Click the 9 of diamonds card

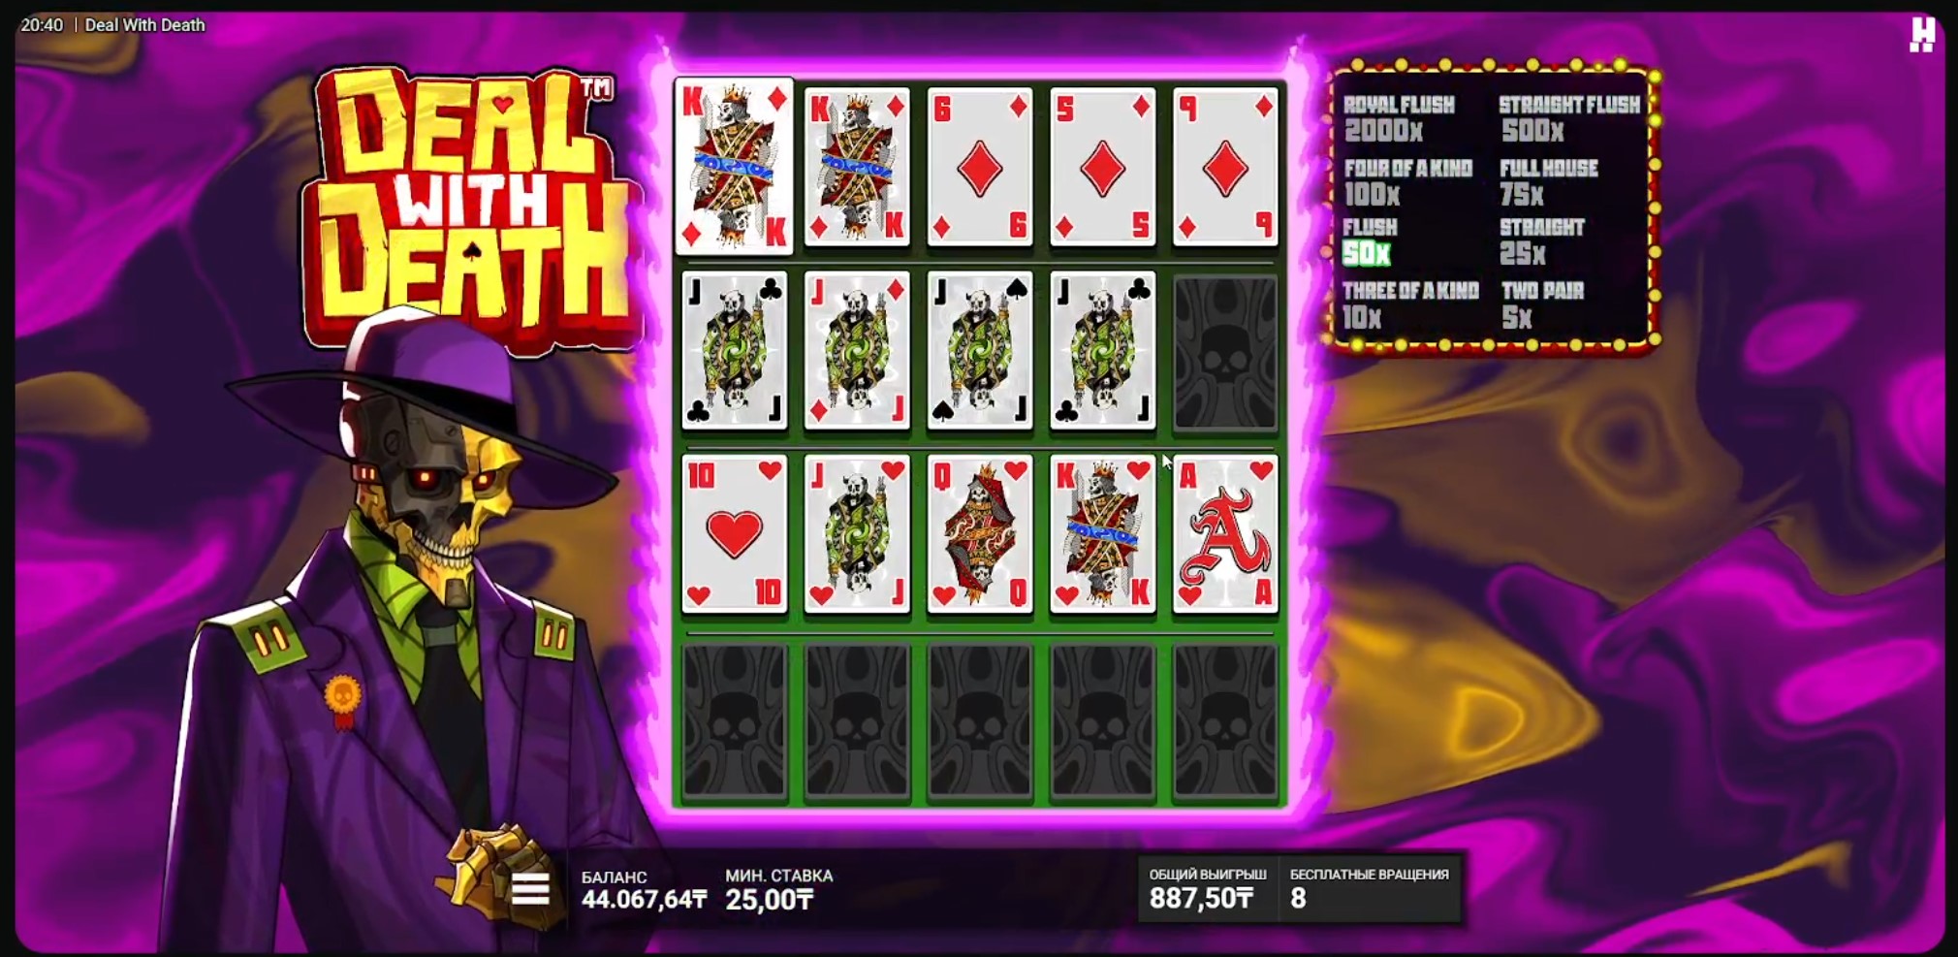1225,167
